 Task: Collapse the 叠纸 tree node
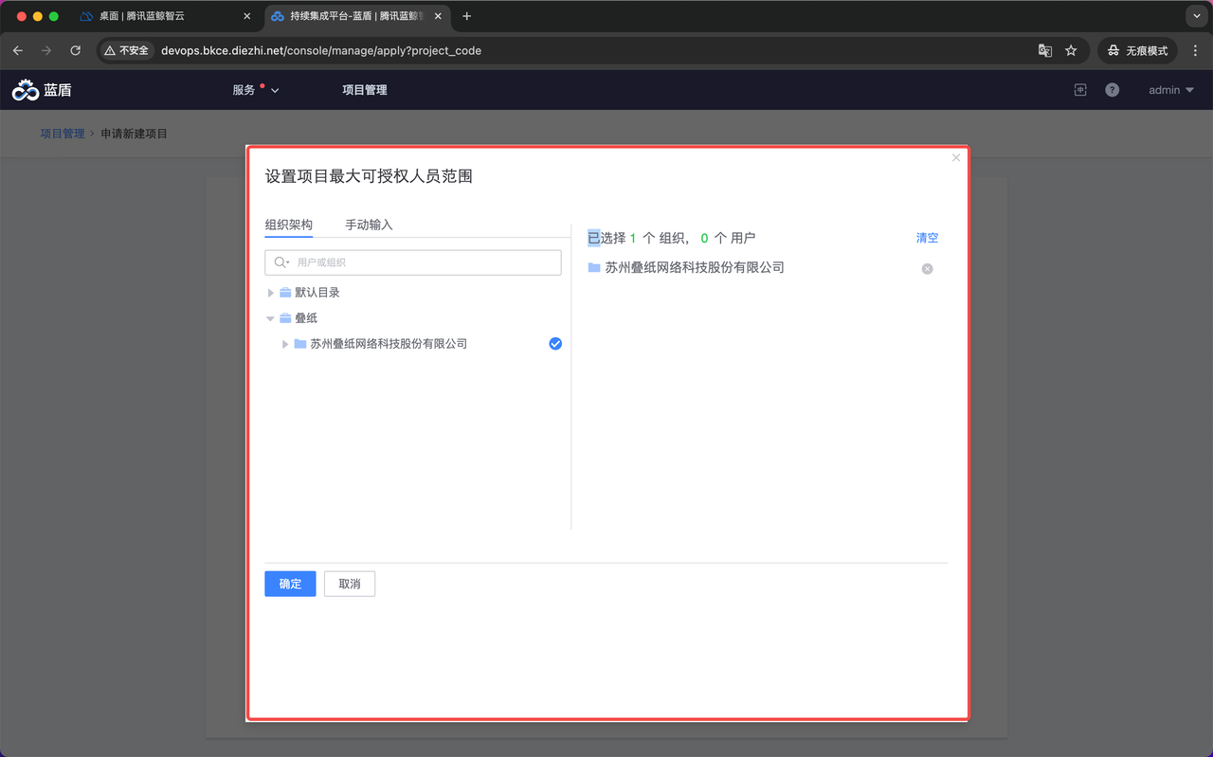tap(271, 319)
